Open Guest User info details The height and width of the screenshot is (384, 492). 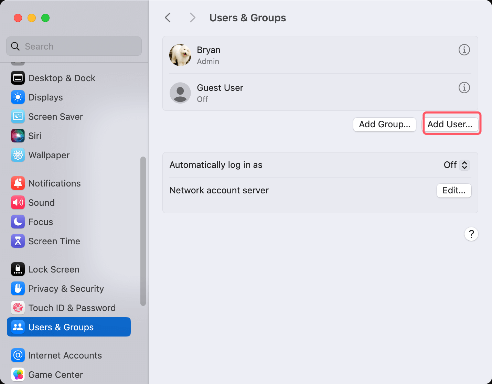coord(464,88)
